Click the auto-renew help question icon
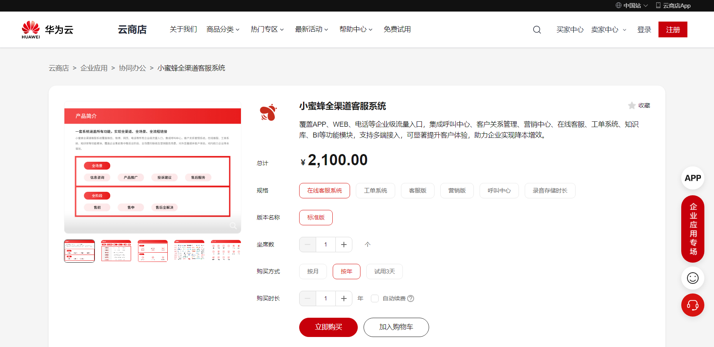The image size is (714, 347). coord(411,298)
